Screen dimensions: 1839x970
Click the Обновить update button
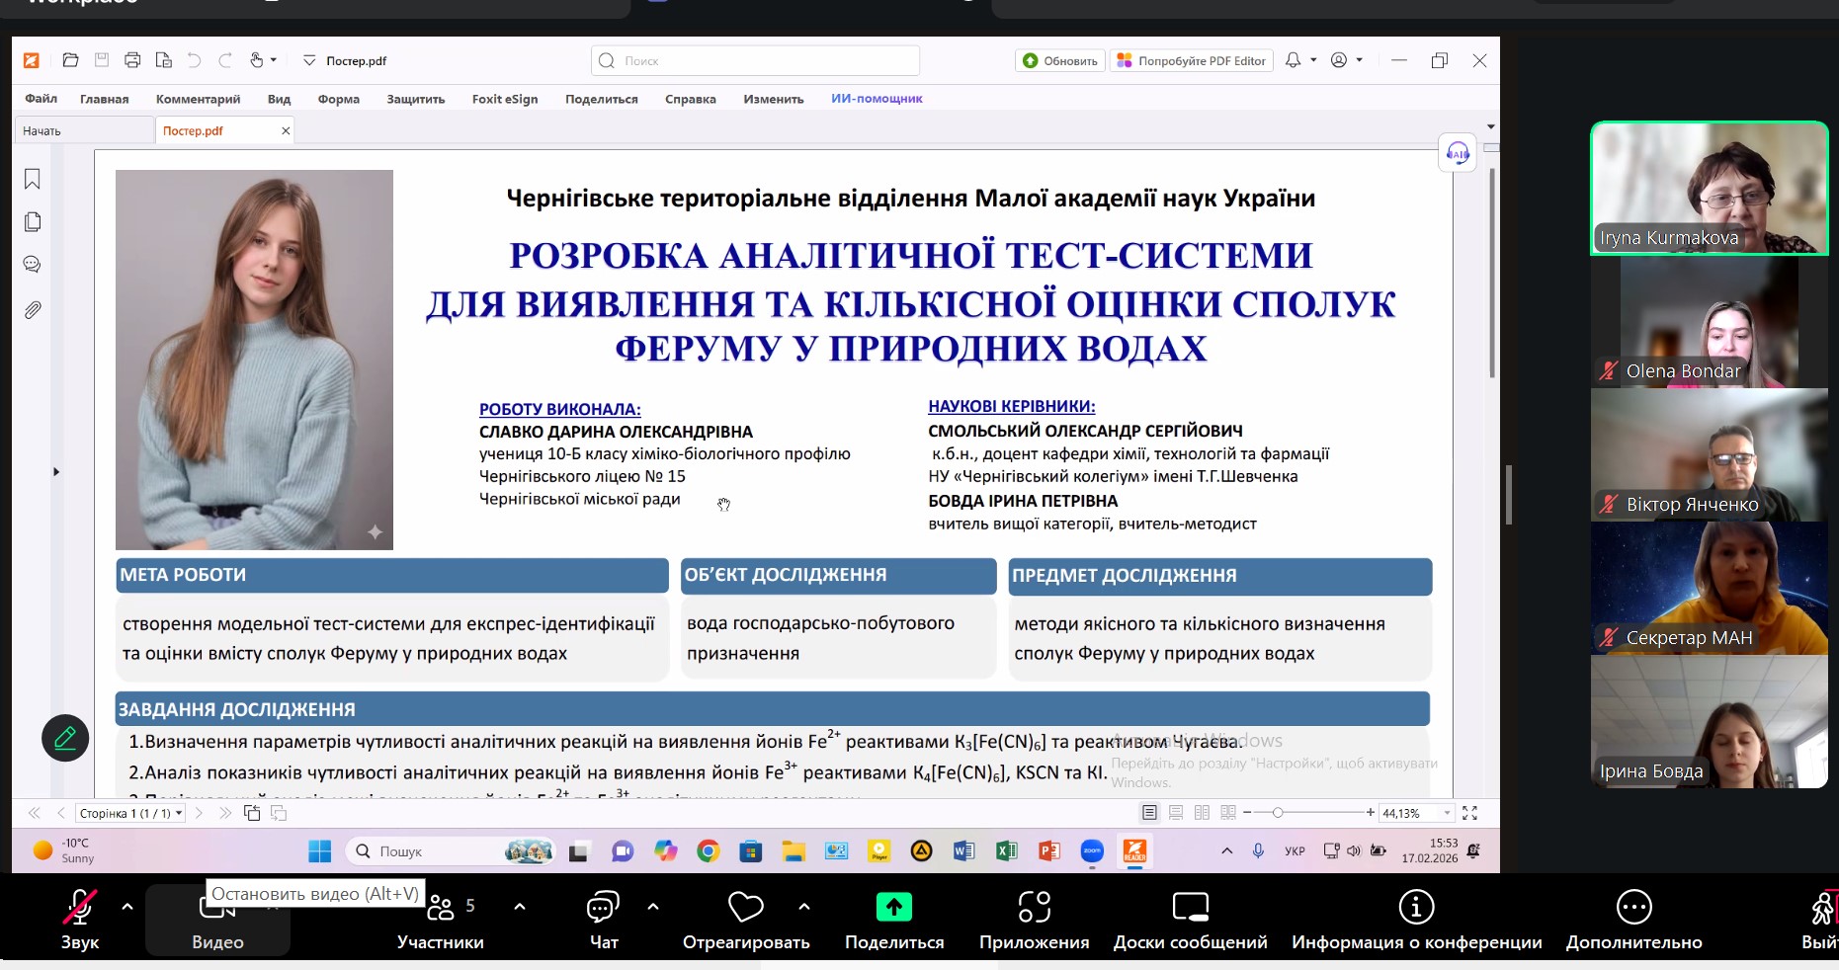click(1060, 60)
